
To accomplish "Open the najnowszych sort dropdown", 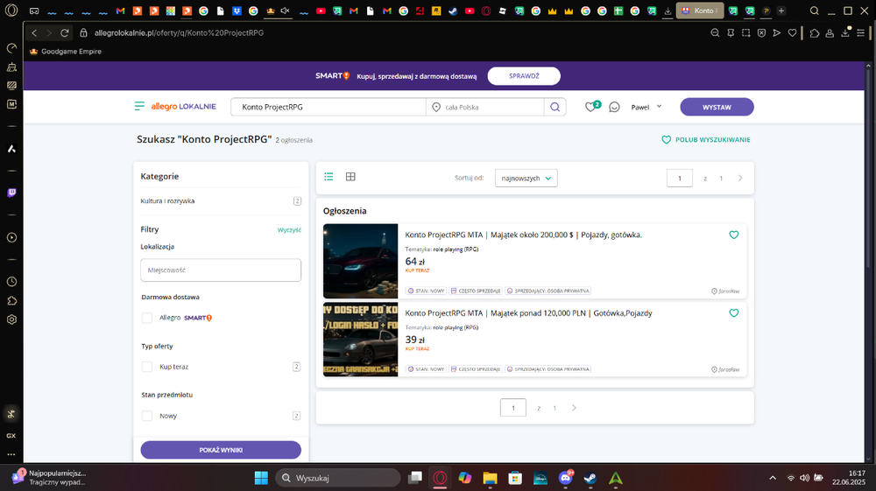I will pos(526,178).
